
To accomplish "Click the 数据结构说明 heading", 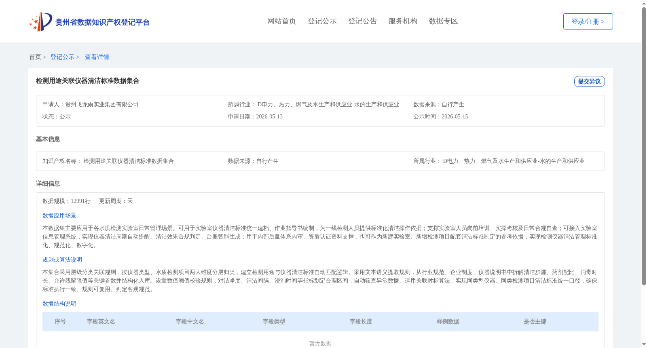I will (59, 304).
